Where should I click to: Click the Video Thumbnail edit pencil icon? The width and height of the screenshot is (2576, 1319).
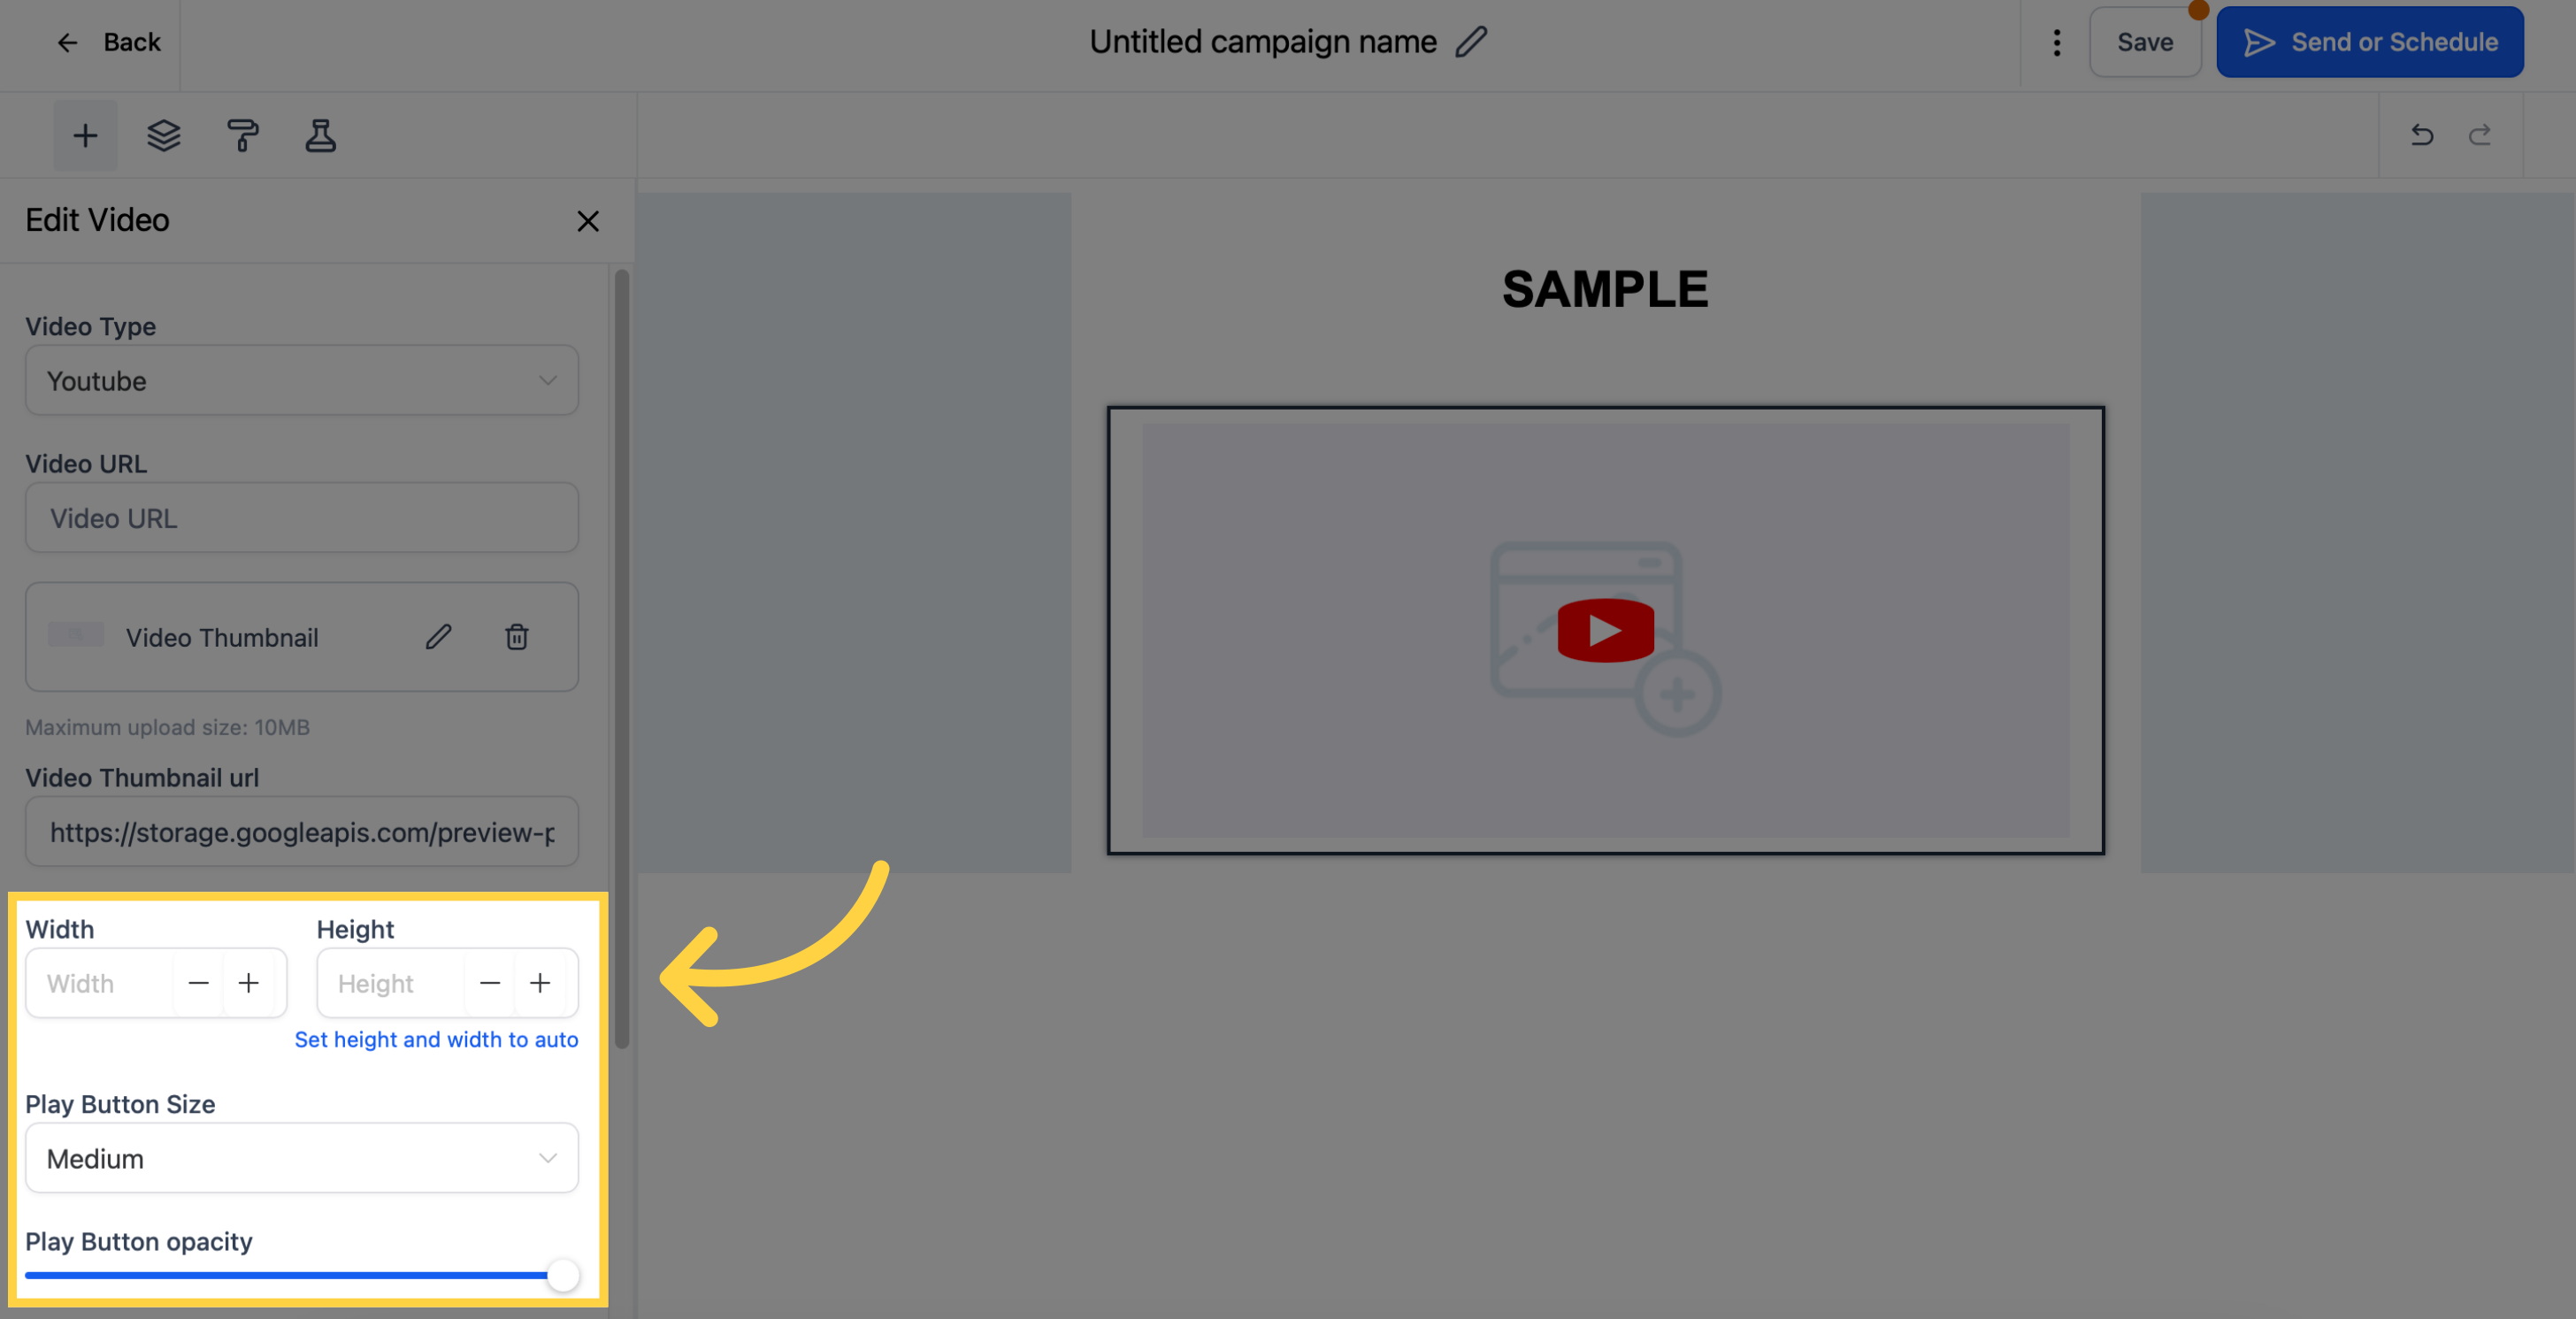[439, 636]
